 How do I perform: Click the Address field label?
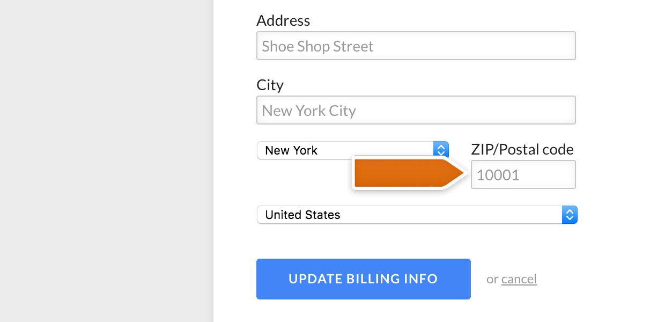click(x=283, y=20)
